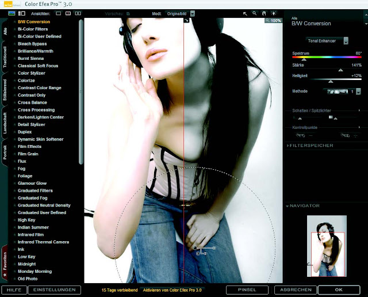
Task: Select the Old Photo filter
Action: (x=28, y=279)
